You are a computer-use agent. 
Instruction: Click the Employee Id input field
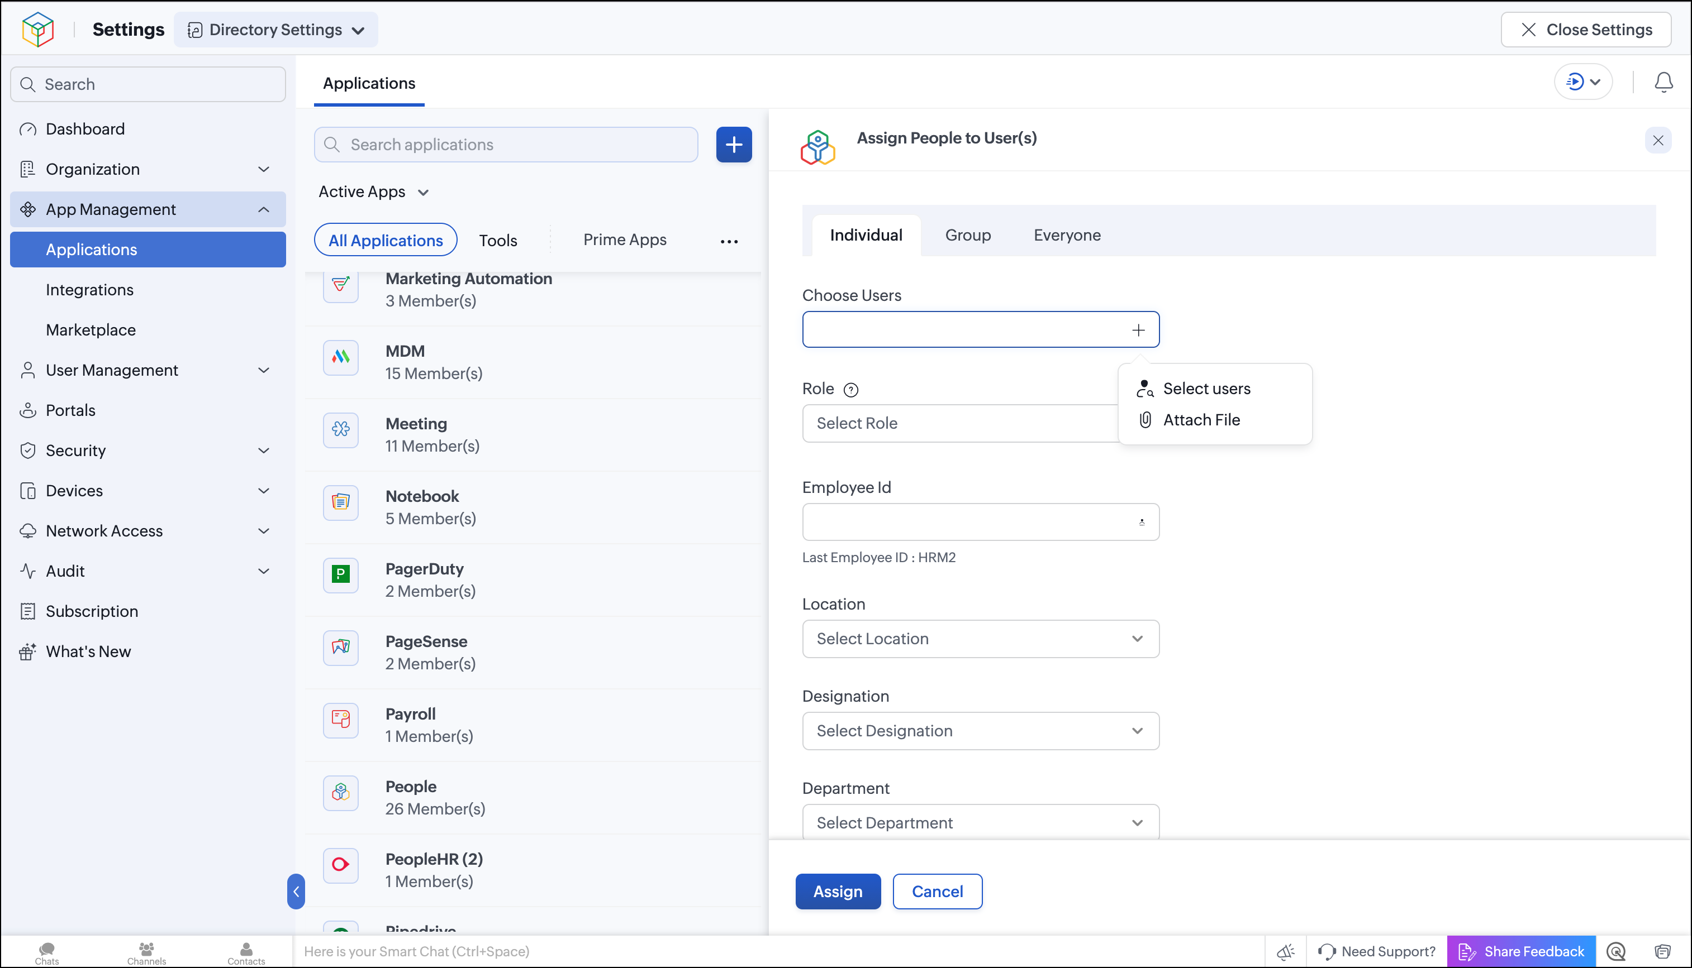coord(980,523)
